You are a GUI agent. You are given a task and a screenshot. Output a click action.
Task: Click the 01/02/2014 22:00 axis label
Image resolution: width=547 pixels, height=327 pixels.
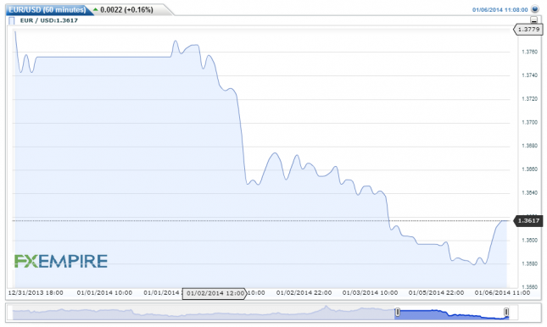304,293
